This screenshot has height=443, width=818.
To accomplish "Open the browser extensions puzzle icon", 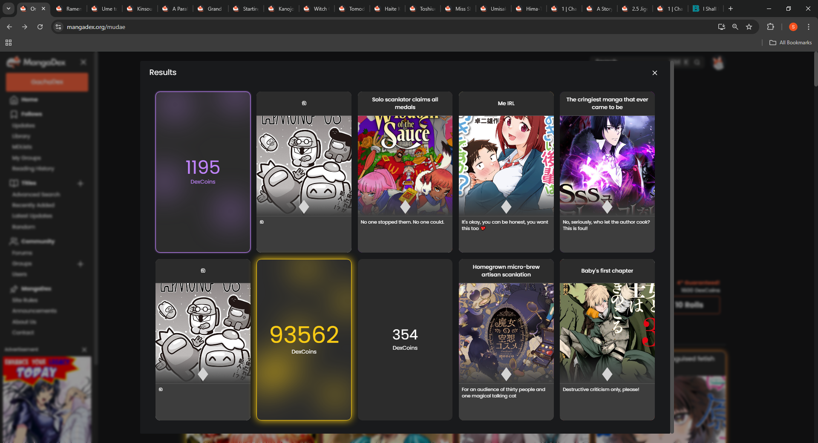I will coord(770,27).
